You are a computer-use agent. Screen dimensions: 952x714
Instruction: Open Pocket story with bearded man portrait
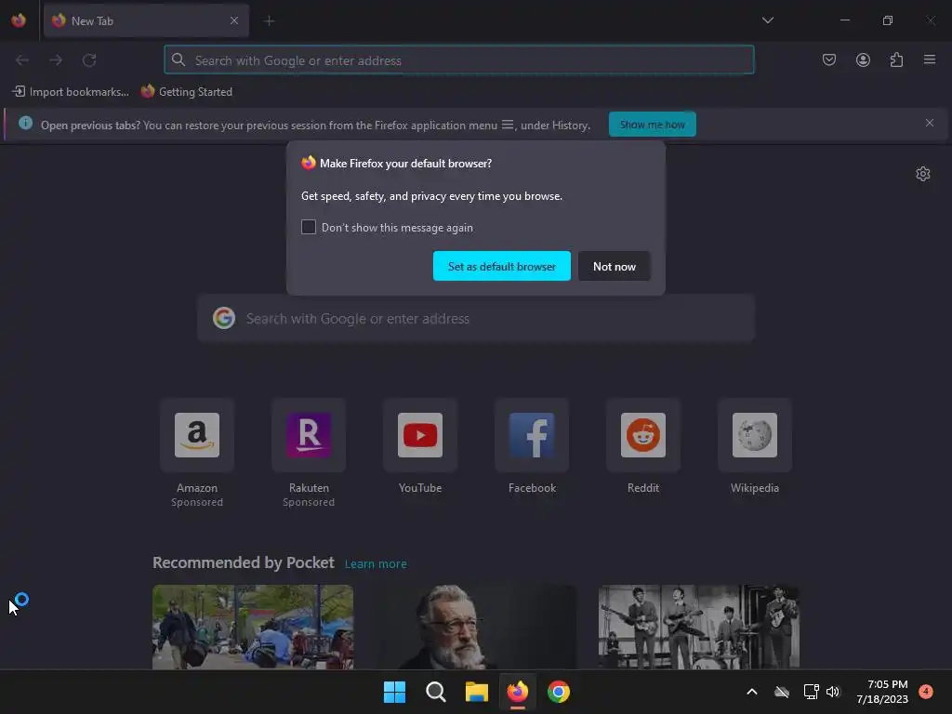click(476, 627)
